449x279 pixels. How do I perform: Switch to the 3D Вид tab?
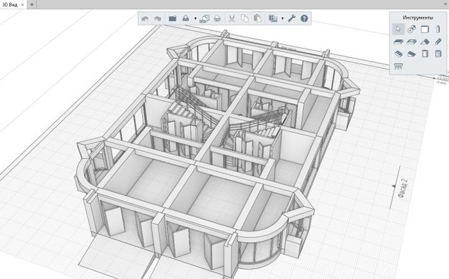click(x=10, y=4)
